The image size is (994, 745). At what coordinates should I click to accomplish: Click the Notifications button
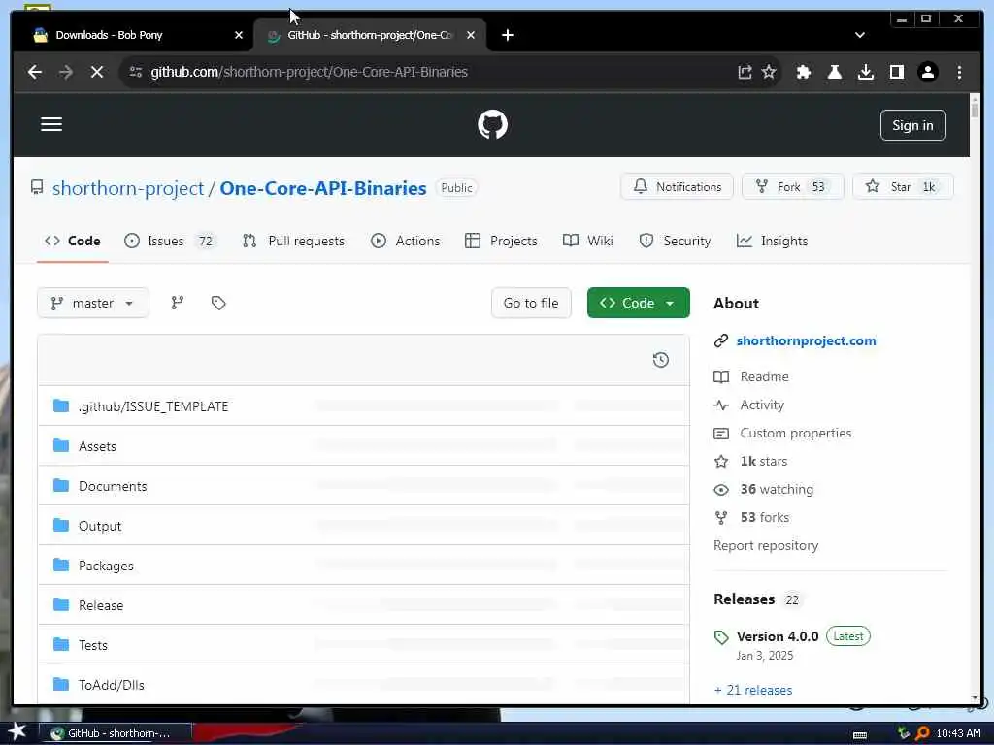pyautogui.click(x=677, y=187)
